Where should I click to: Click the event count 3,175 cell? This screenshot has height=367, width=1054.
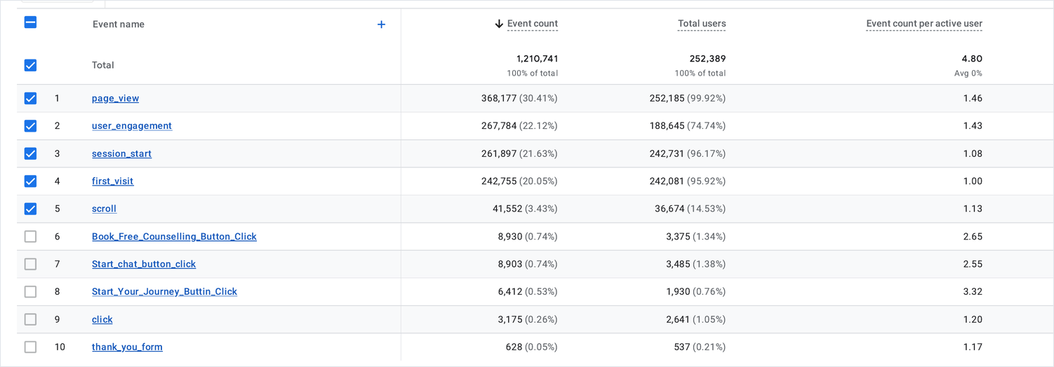pos(510,319)
